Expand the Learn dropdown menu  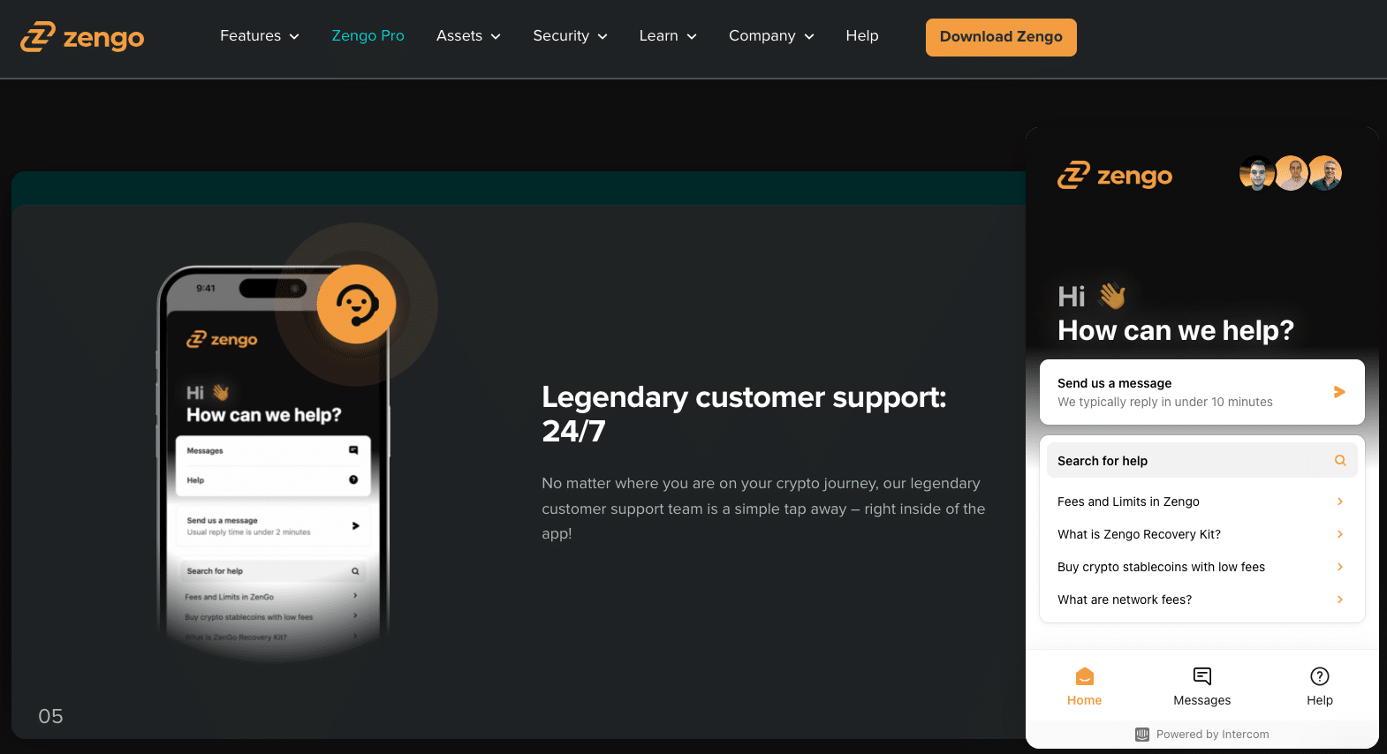click(668, 36)
